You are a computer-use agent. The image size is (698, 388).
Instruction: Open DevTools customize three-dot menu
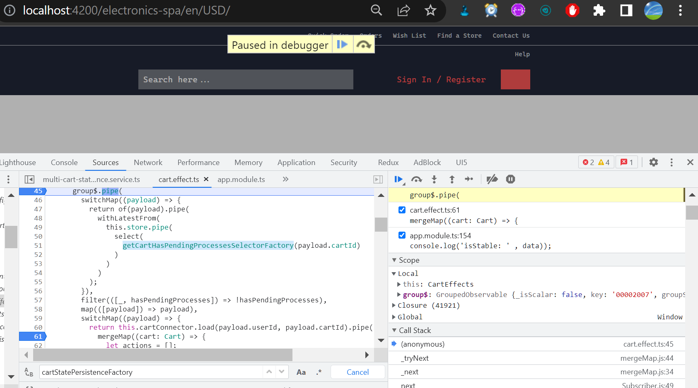pos(671,162)
